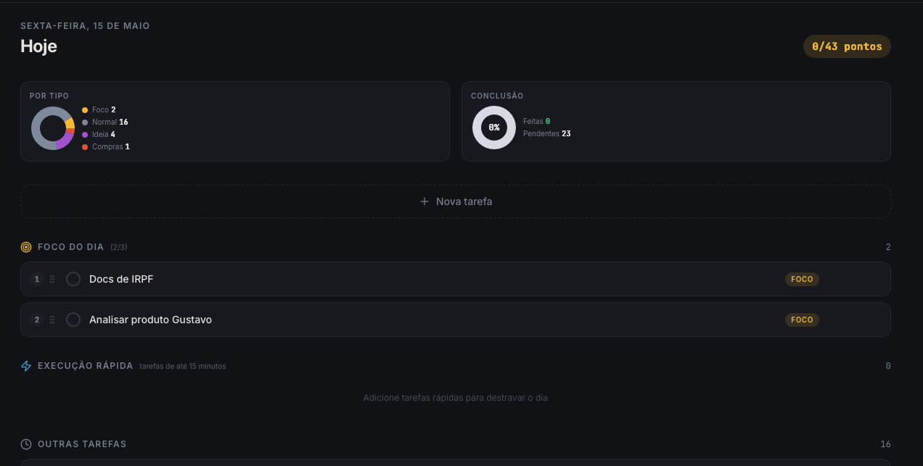This screenshot has height=466, width=923.
Task: Click the 0% conclusion ring chart
Action: tap(494, 128)
